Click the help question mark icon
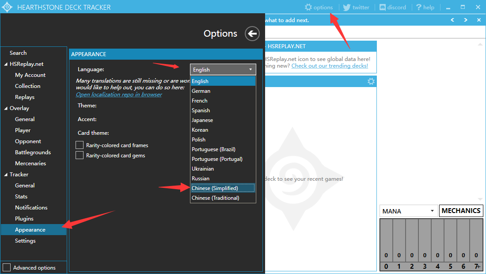Viewport: 486px width, 274px height. [x=419, y=7]
